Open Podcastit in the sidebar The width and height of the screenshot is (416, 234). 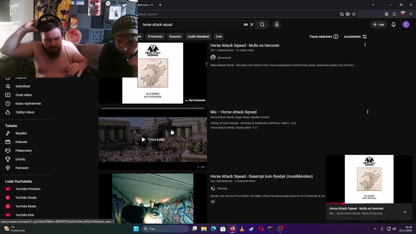pyautogui.click(x=22, y=168)
